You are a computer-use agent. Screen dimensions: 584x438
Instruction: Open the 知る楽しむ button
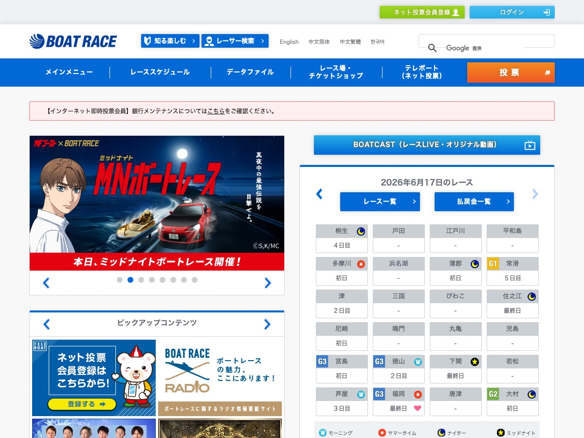170,41
